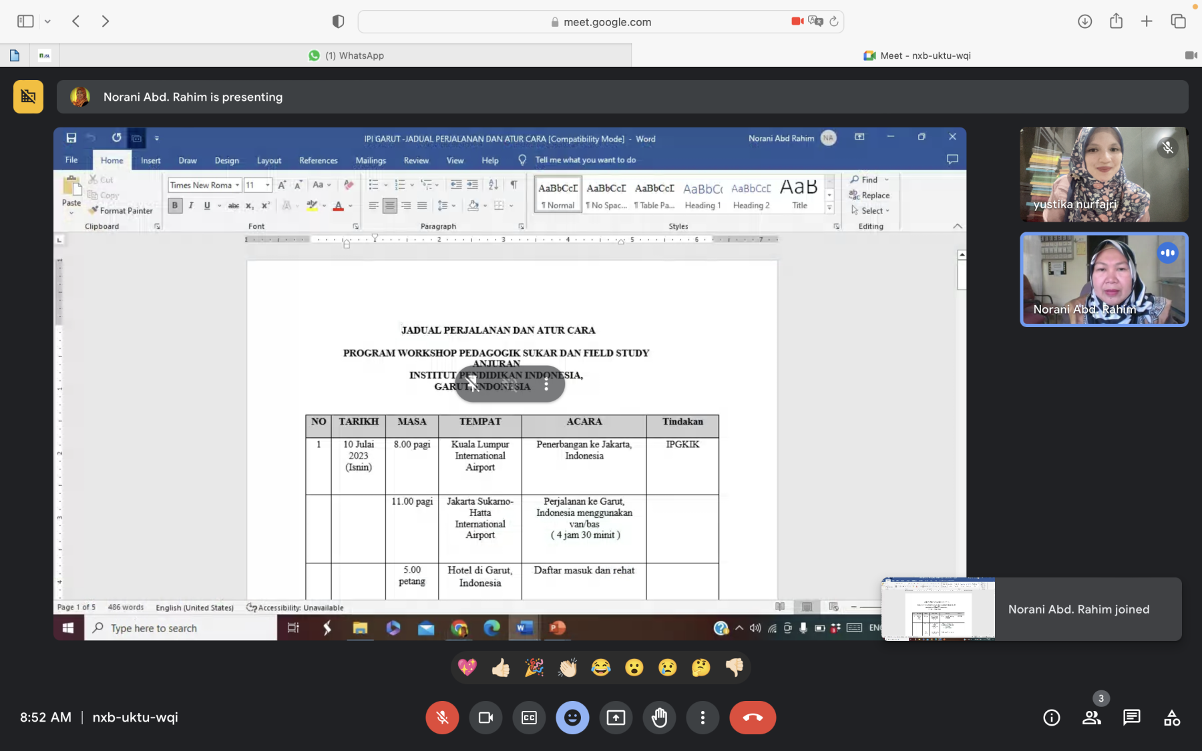Unmute microphone in Meet call
Image resolution: width=1202 pixels, height=751 pixels.
(x=442, y=718)
